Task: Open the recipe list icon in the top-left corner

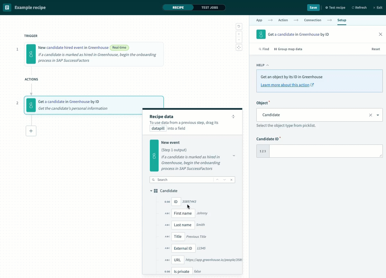Action: point(7,7)
